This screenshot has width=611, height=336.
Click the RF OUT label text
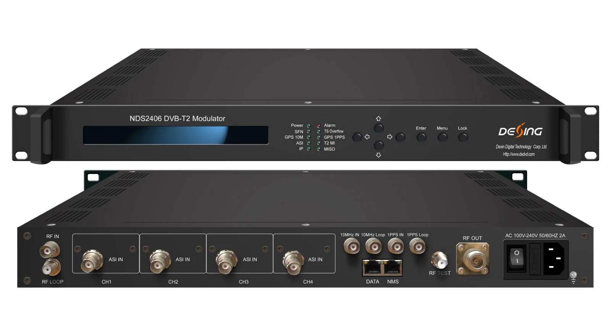pyautogui.click(x=472, y=238)
